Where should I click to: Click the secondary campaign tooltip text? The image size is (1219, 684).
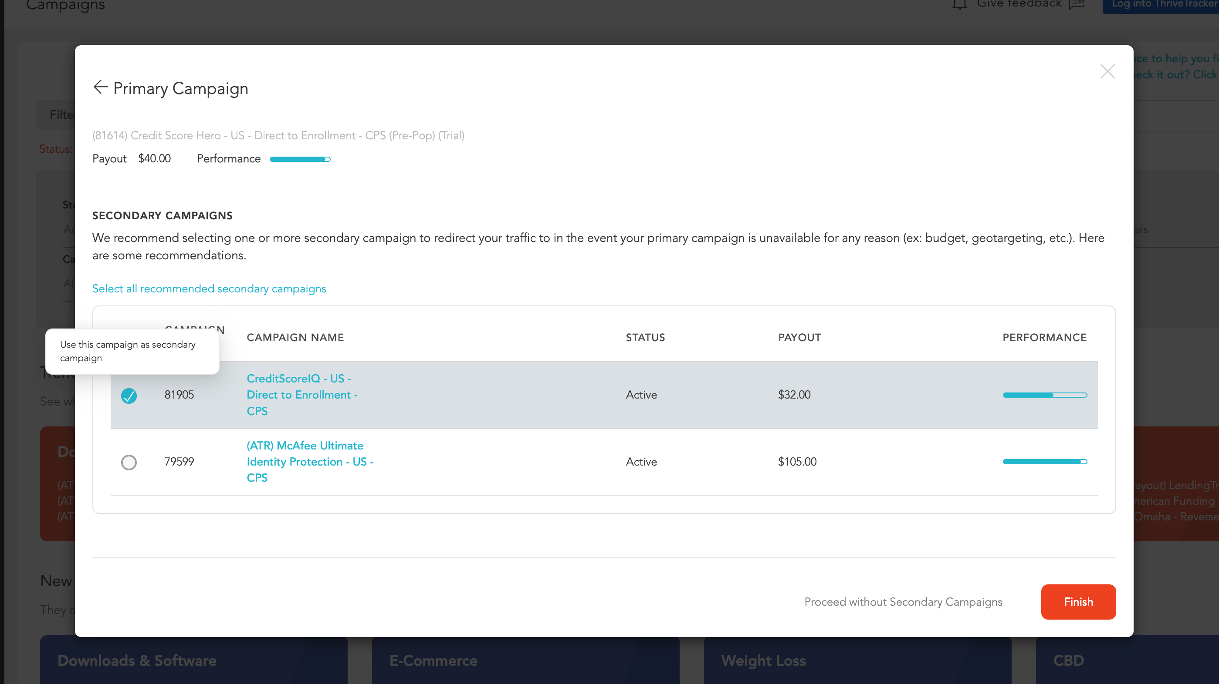[x=128, y=351]
